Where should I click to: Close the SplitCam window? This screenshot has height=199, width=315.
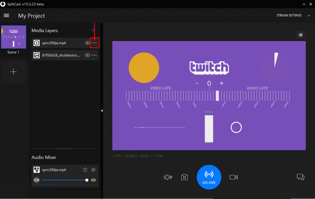[311, 4]
